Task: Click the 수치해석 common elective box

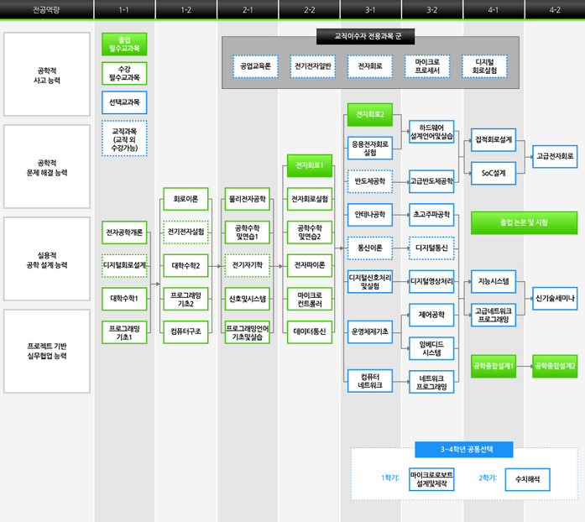Action: (x=527, y=479)
